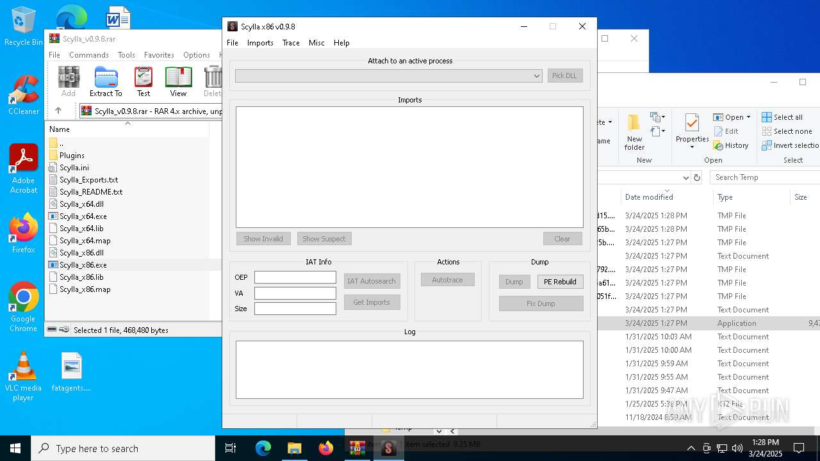Screen dimensions: 820x461
Task: Click Properties in File Explorer ribbon
Action: (692, 130)
